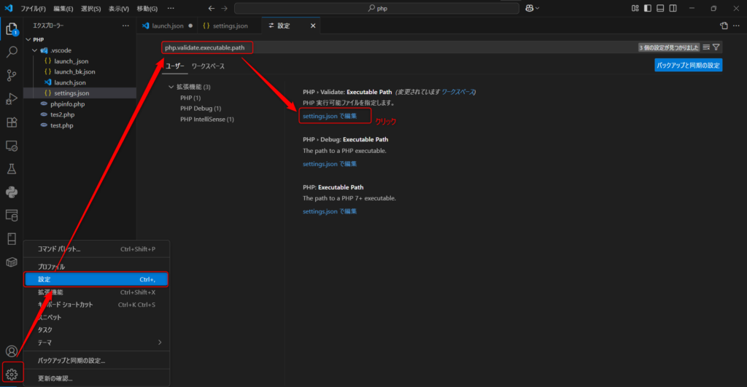Click バックアップと同期の設定 blue button
Screen dimensions: 747x387
point(688,65)
